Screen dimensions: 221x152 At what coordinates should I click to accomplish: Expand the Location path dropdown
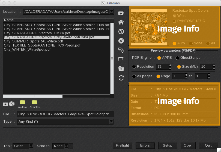[x=111, y=11]
